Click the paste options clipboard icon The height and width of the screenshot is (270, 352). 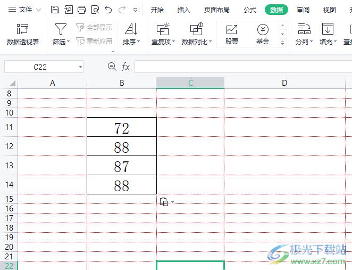pyautogui.click(x=164, y=202)
